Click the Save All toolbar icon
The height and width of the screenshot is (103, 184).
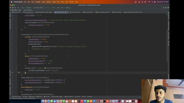13,8
